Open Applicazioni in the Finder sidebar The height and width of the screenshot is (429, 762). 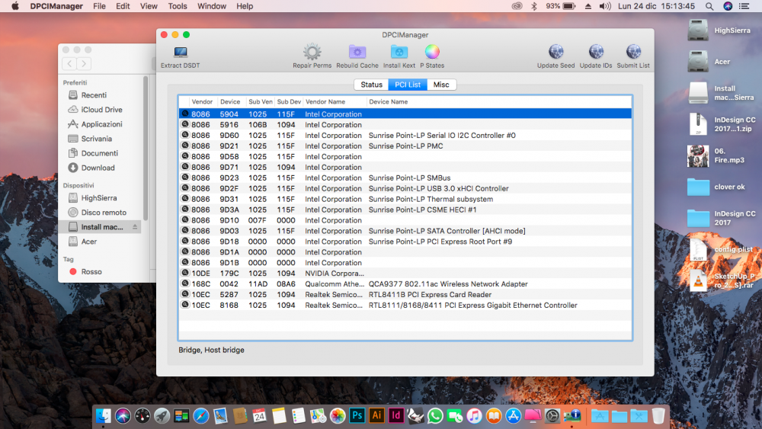101,124
